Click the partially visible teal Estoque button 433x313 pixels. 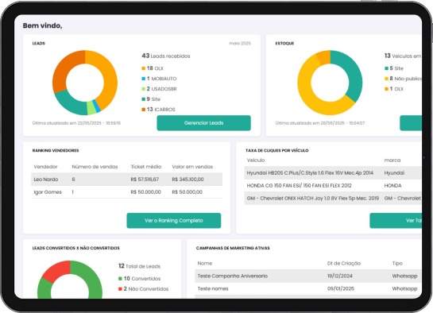(411, 123)
